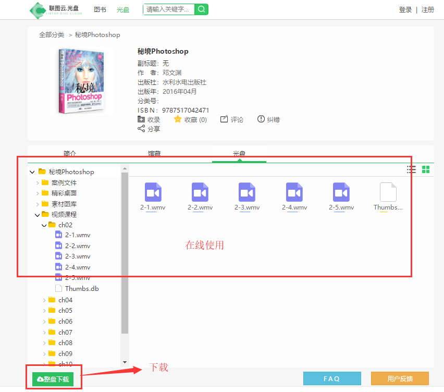This screenshot has width=444, height=392.
Task: Open the 2-1.wmv video file icon
Action: pyautogui.click(x=153, y=192)
